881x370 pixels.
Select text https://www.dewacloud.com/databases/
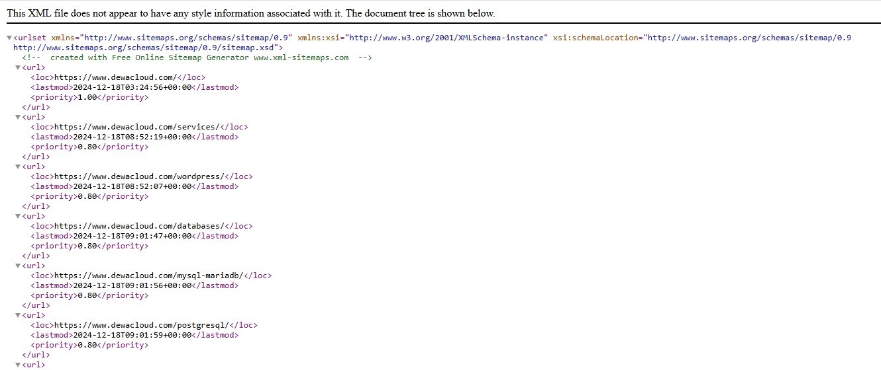[138, 226]
